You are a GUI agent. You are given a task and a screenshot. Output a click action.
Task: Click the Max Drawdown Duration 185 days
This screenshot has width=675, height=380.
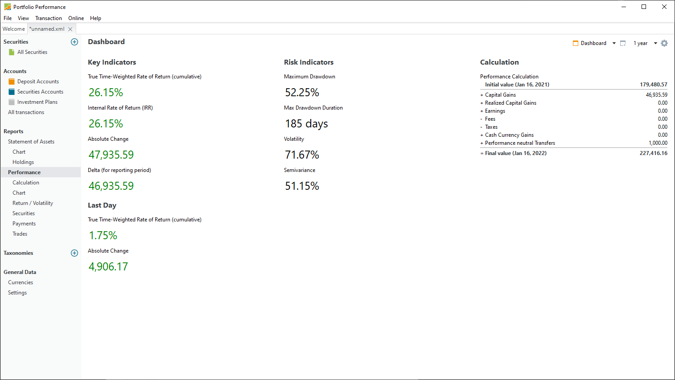[x=306, y=123]
